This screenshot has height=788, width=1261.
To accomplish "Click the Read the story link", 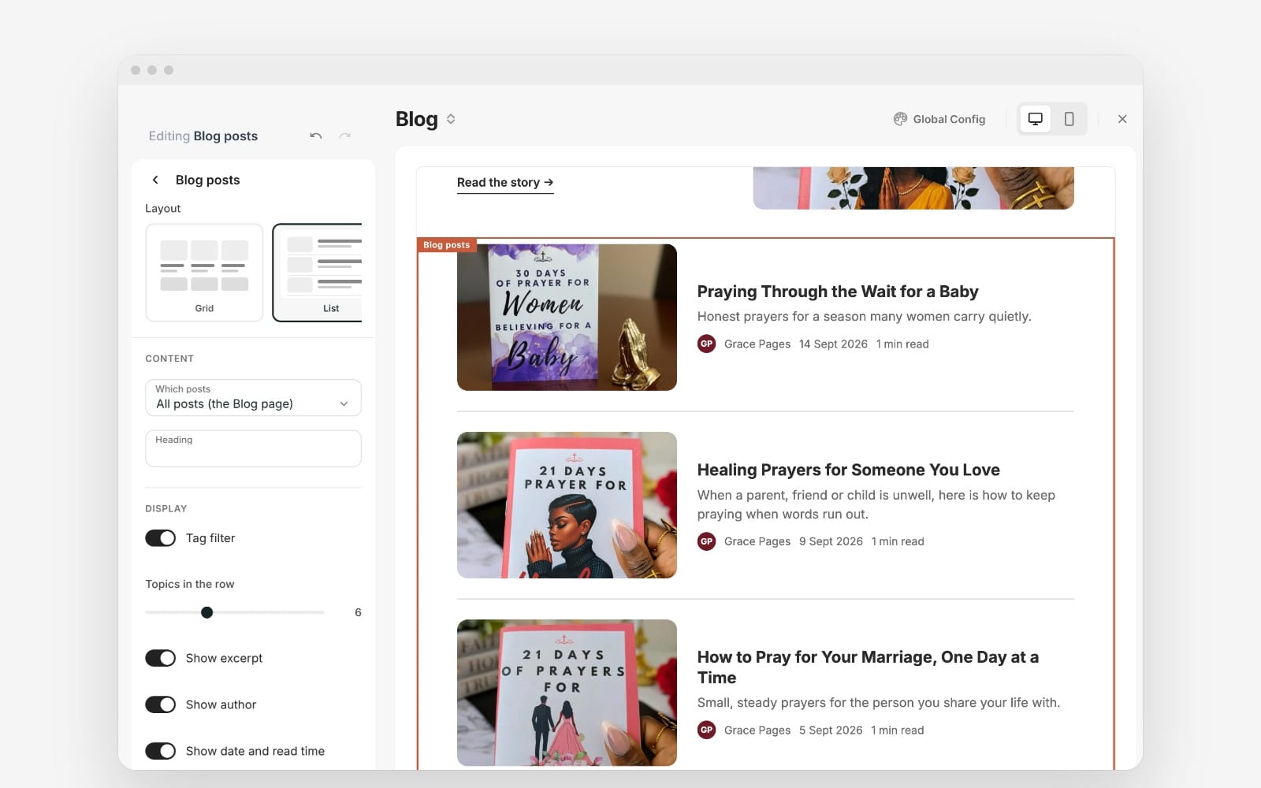I will pyautogui.click(x=505, y=183).
